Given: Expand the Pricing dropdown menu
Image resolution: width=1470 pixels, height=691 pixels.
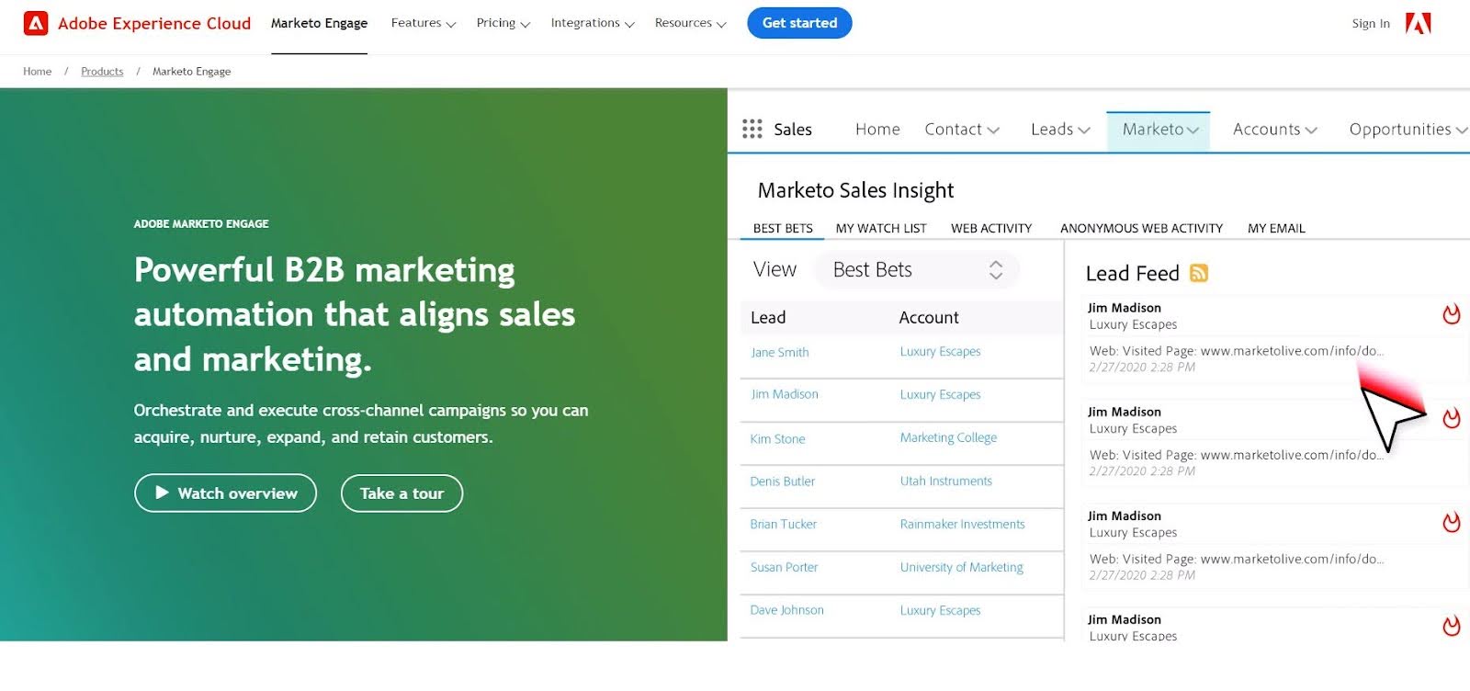Looking at the screenshot, I should point(503,23).
